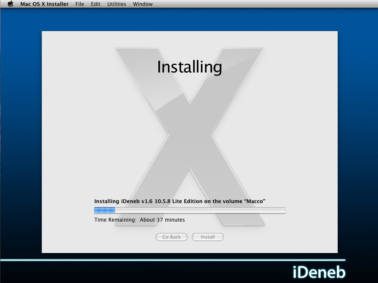Open the Edit menu

(x=95, y=4)
